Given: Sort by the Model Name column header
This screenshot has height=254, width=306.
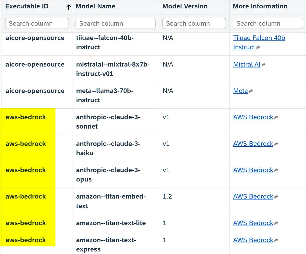Looking at the screenshot, I should (x=95, y=6).
